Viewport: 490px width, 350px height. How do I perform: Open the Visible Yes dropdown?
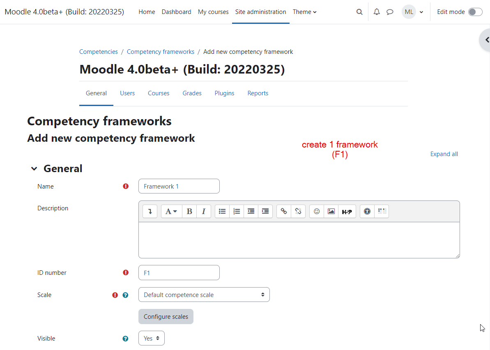(x=152, y=338)
